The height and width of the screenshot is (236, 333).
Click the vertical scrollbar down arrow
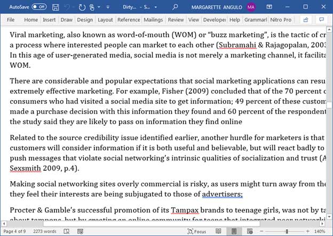tap(329, 216)
